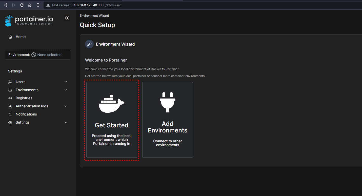Image resolution: width=362 pixels, height=196 pixels.
Task: Open Notifications in the sidebar
Action: pyautogui.click(x=38, y=114)
